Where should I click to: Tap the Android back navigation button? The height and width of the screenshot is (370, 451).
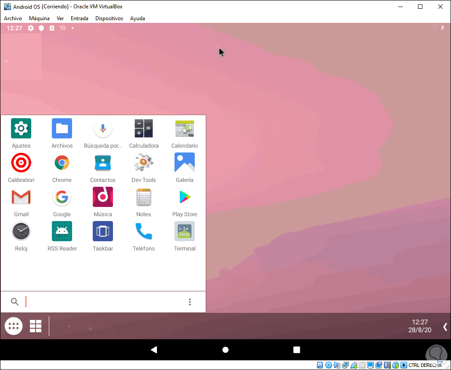point(154,350)
